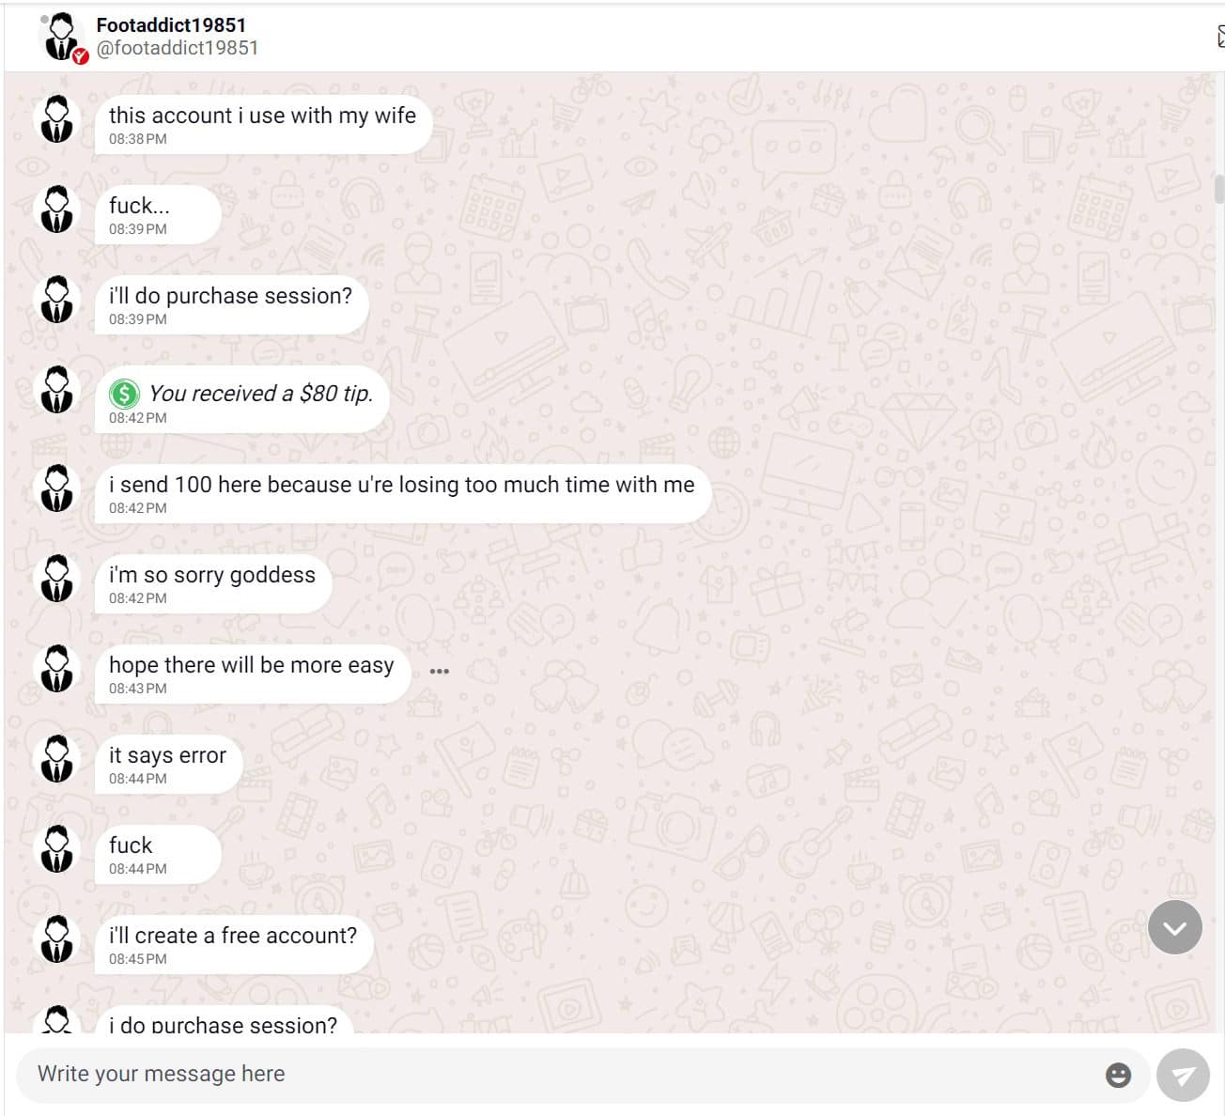Click avatar beside 'i'll do purchase session?'
Image resolution: width=1225 pixels, height=1116 pixels.
pos(57,300)
